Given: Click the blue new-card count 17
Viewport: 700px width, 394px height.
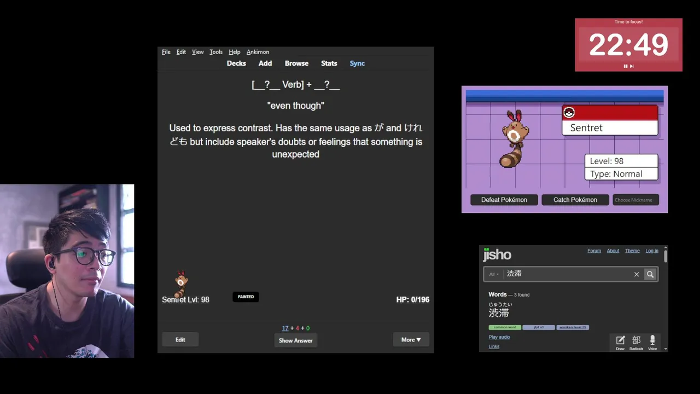Looking at the screenshot, I should [285, 328].
